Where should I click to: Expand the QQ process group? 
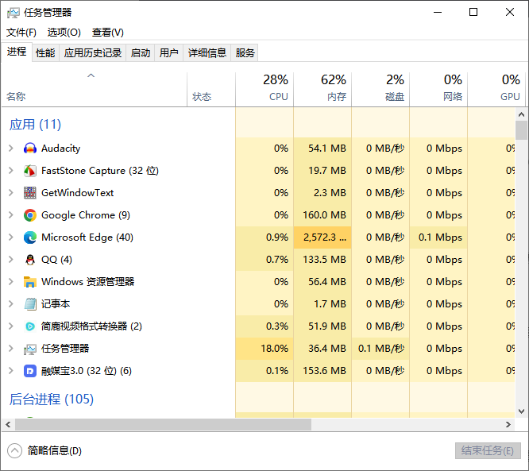10,260
